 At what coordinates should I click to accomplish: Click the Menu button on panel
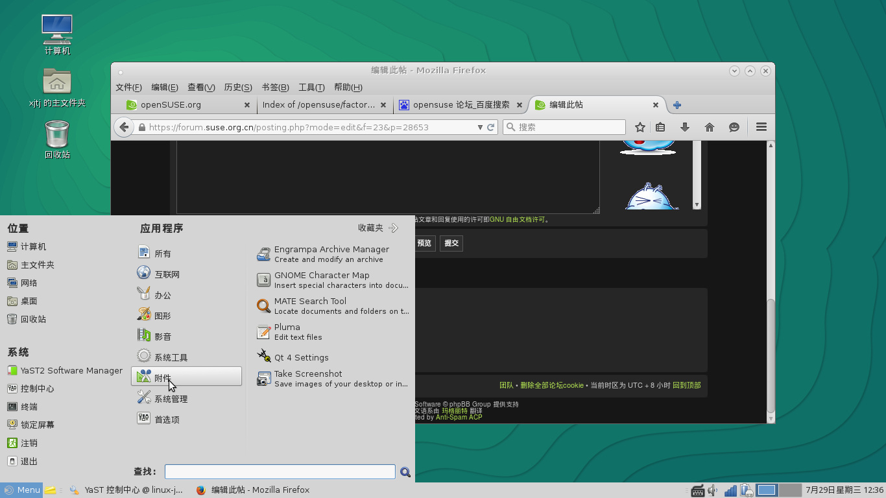pyautogui.click(x=22, y=490)
